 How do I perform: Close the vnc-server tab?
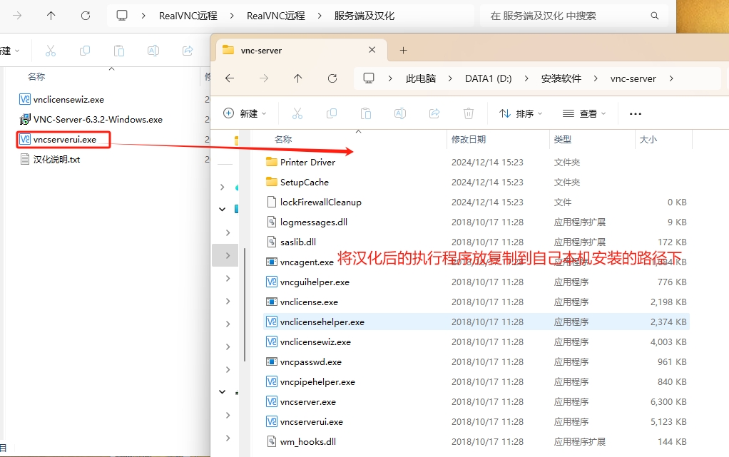(372, 50)
